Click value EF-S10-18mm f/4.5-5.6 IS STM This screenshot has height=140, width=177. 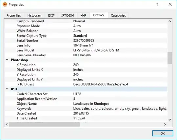tap(96, 50)
